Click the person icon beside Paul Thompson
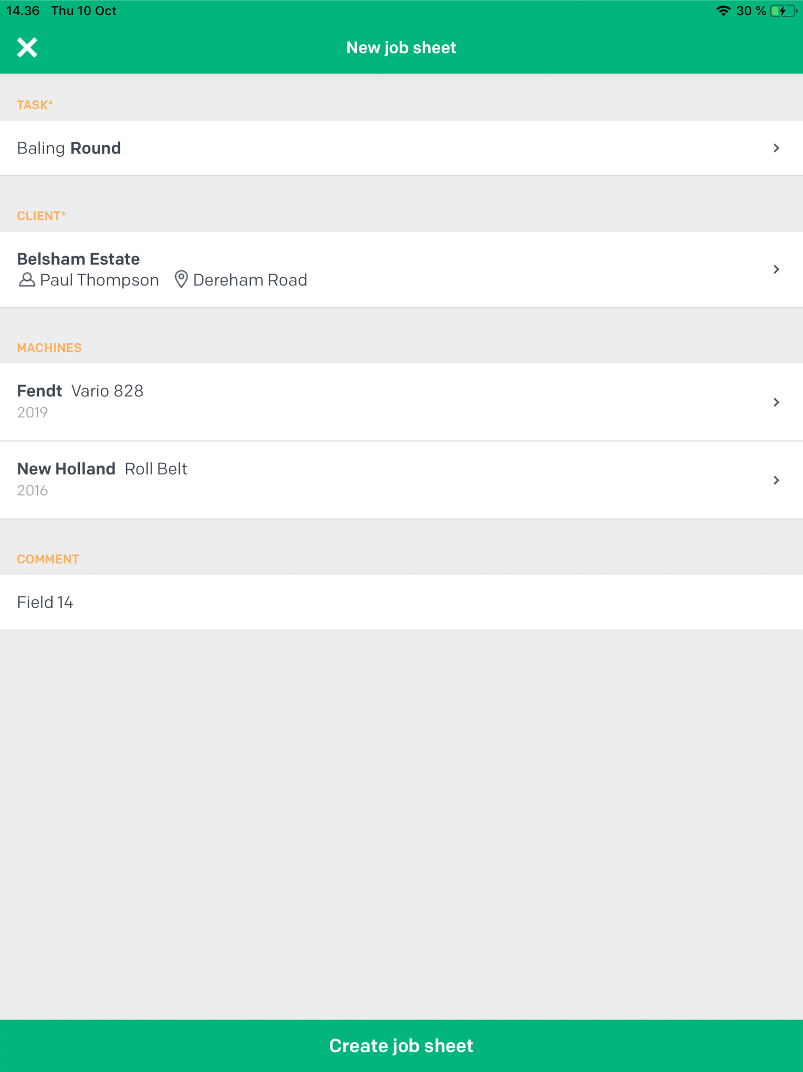803x1072 pixels. 27,280
